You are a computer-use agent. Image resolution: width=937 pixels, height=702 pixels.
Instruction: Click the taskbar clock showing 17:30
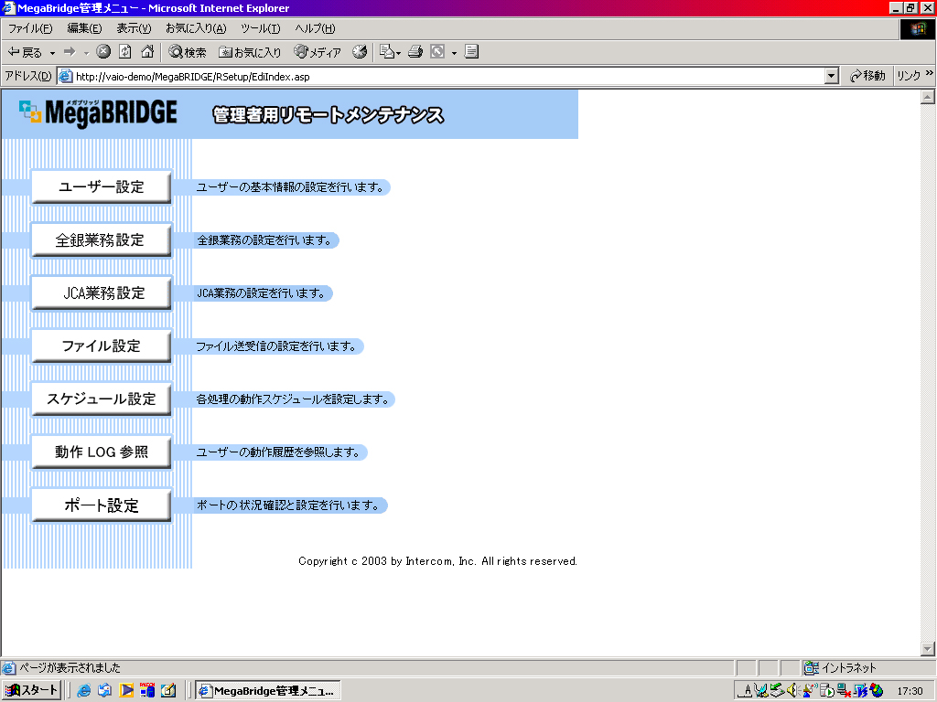[x=910, y=691]
